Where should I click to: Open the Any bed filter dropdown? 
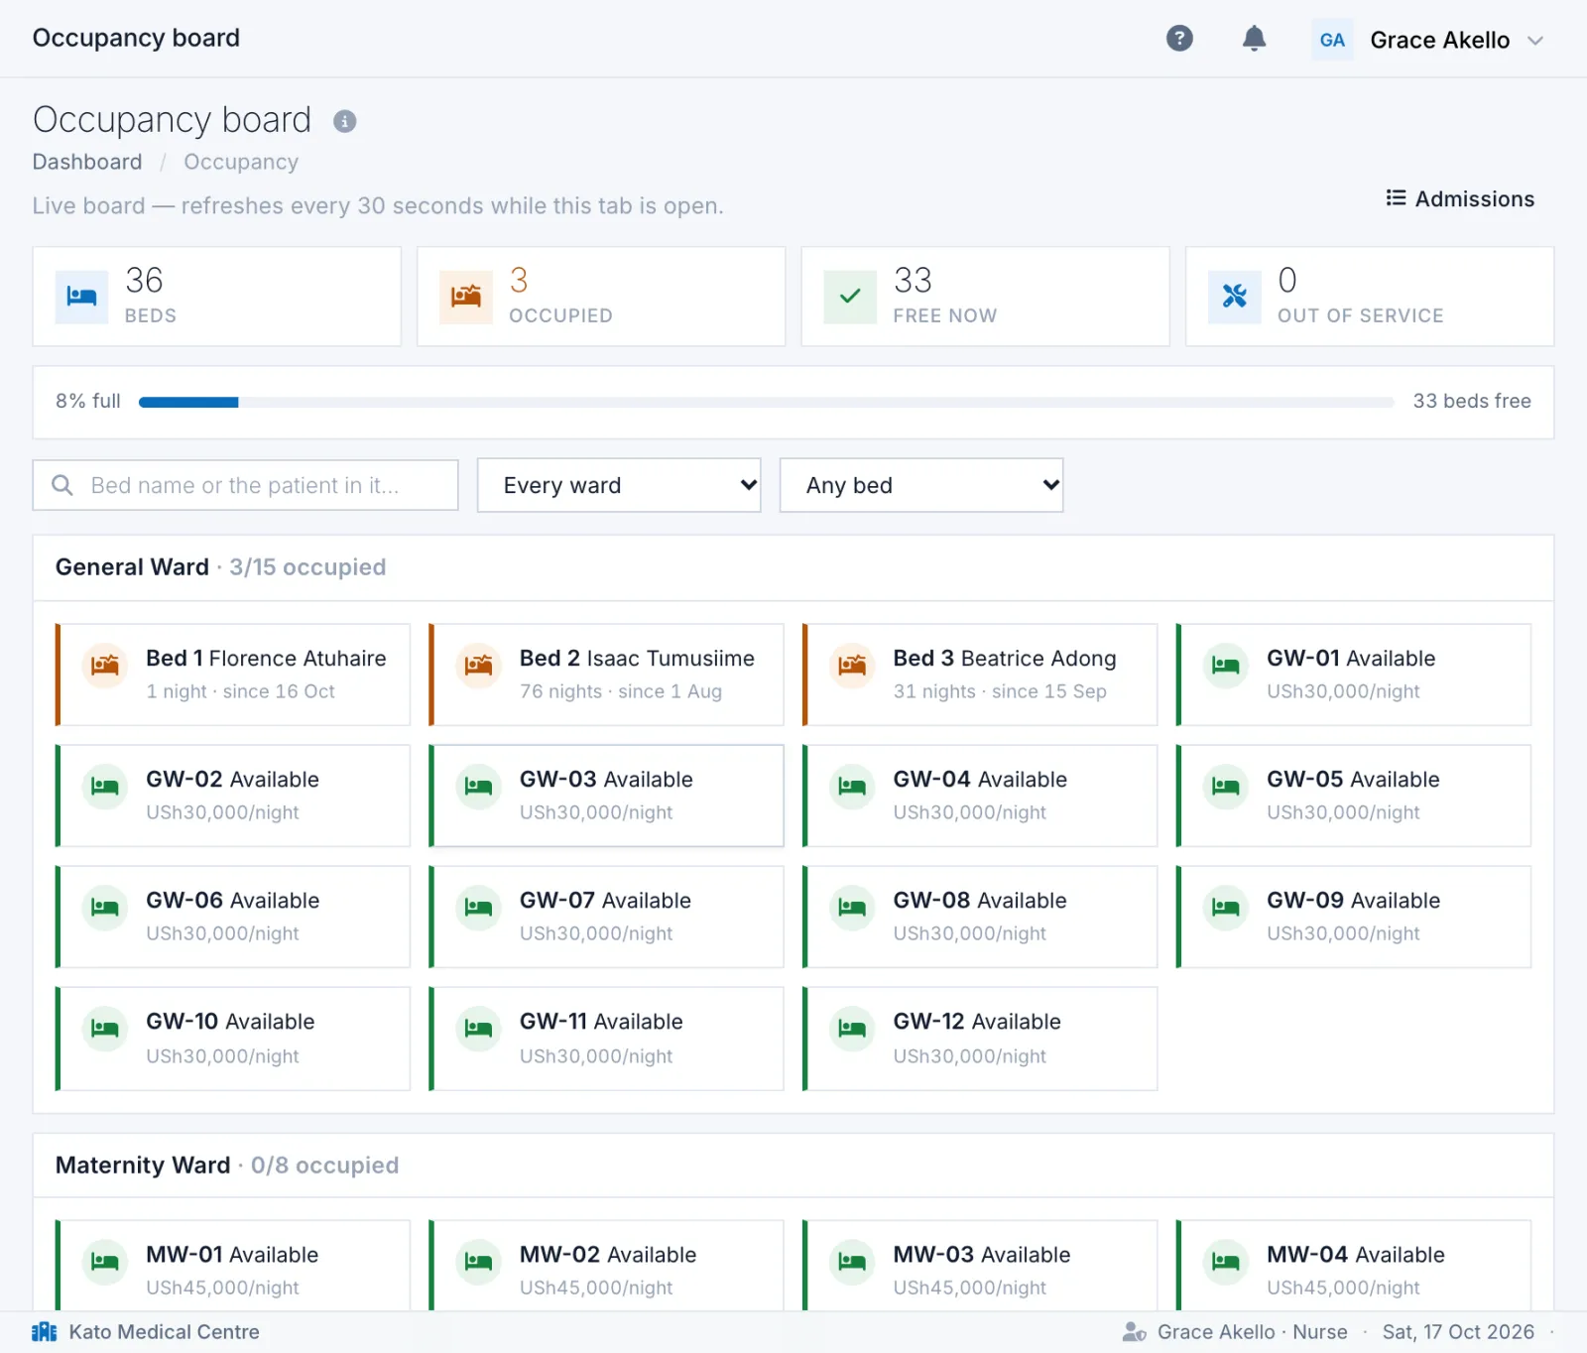pyautogui.click(x=921, y=485)
